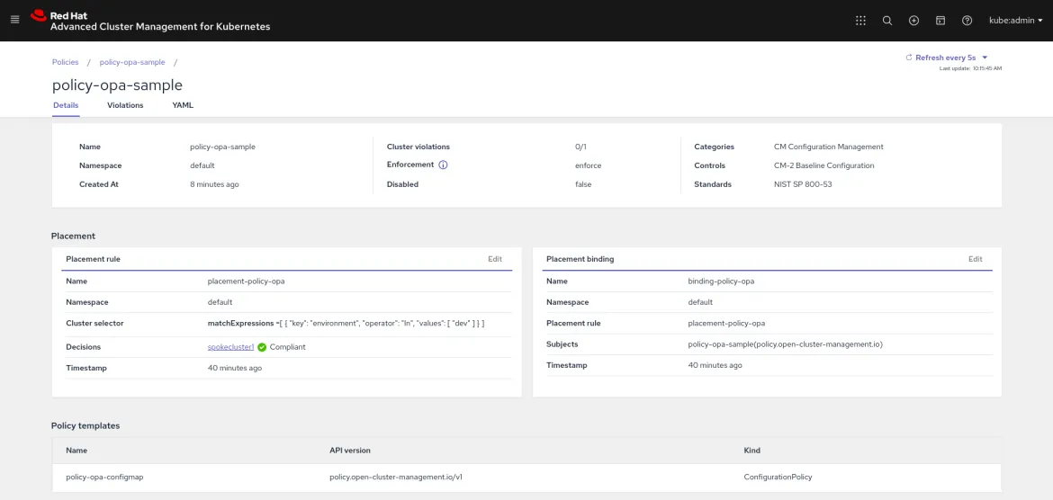1053x500 pixels.
Task: Open the applications grid launcher
Action: pos(860,20)
